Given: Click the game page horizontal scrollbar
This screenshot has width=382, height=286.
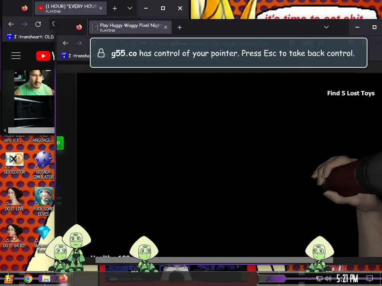Looking at the screenshot, I should click(214, 260).
